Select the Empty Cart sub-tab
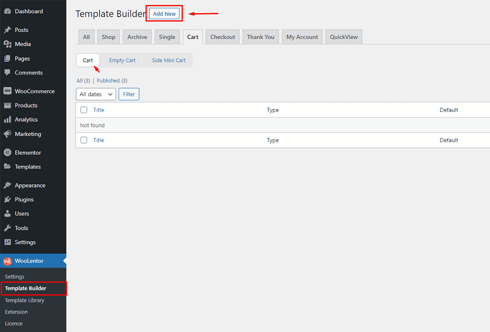The image size is (490, 332). [122, 60]
